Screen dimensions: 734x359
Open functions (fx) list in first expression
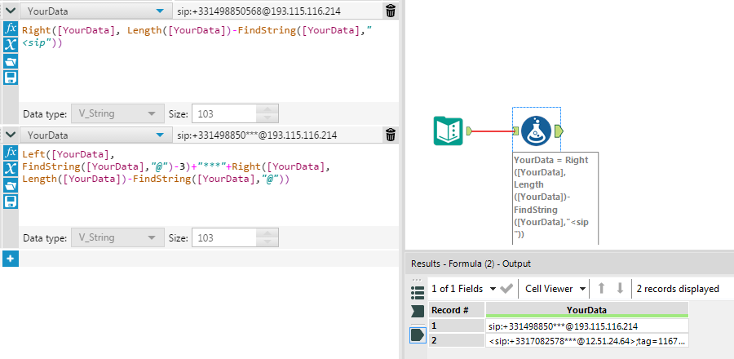click(x=11, y=29)
